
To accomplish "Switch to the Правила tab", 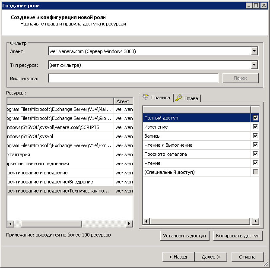I will tap(156, 98).
